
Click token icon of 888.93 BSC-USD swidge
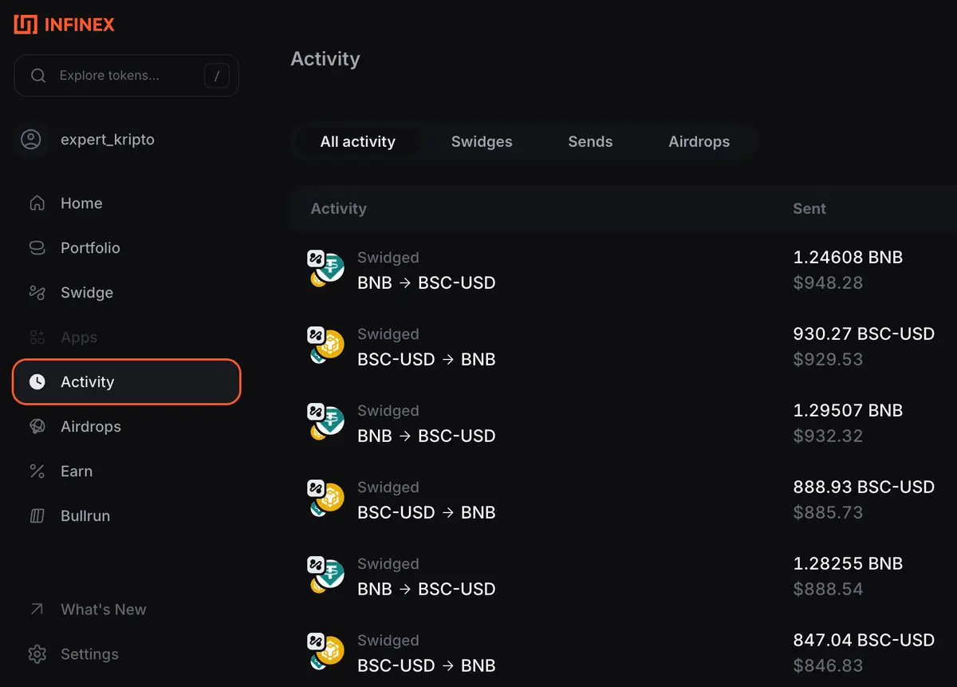tap(325, 499)
